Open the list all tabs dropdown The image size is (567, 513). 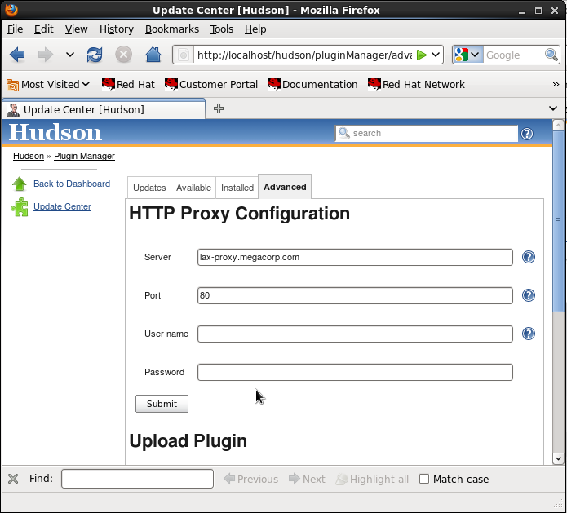point(553,108)
